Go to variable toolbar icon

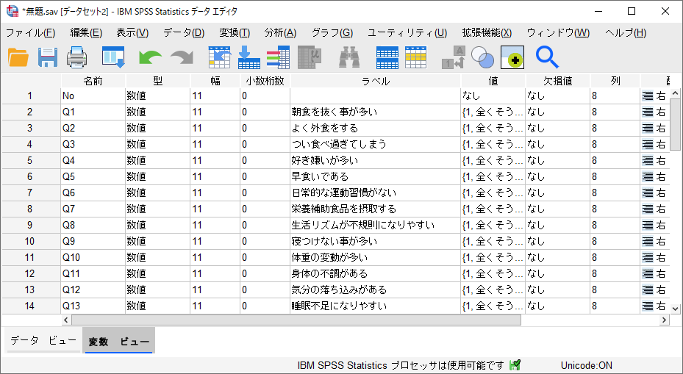249,57
